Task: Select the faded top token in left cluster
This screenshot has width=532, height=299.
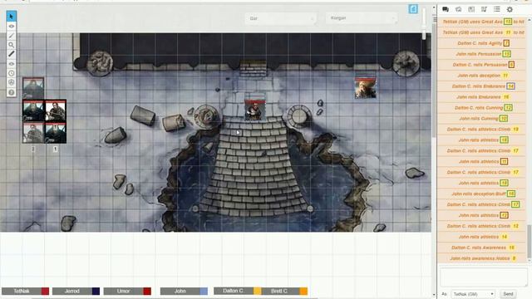Action: tap(33, 88)
